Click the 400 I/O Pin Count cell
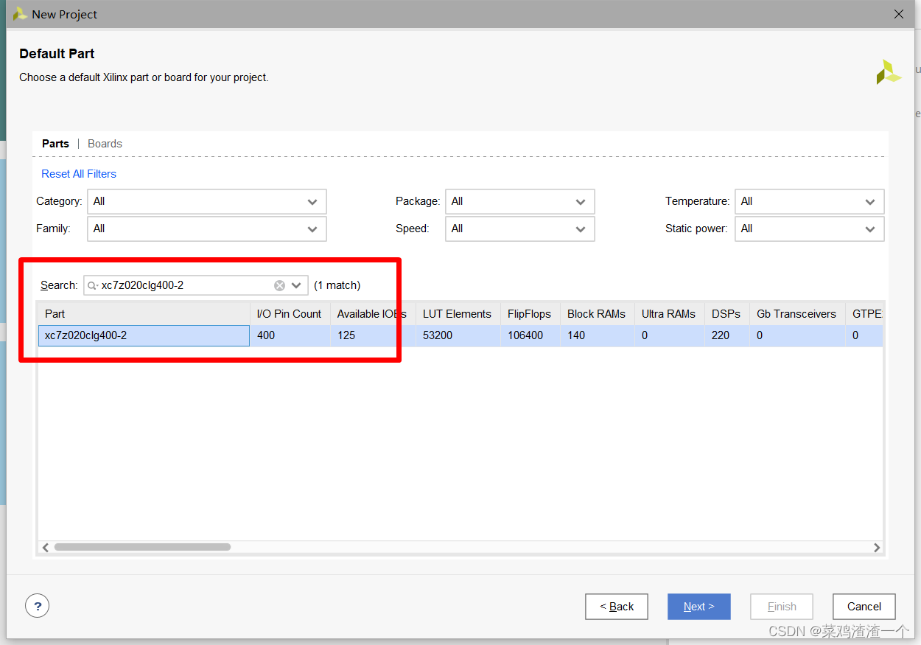The image size is (921, 645). click(x=290, y=335)
